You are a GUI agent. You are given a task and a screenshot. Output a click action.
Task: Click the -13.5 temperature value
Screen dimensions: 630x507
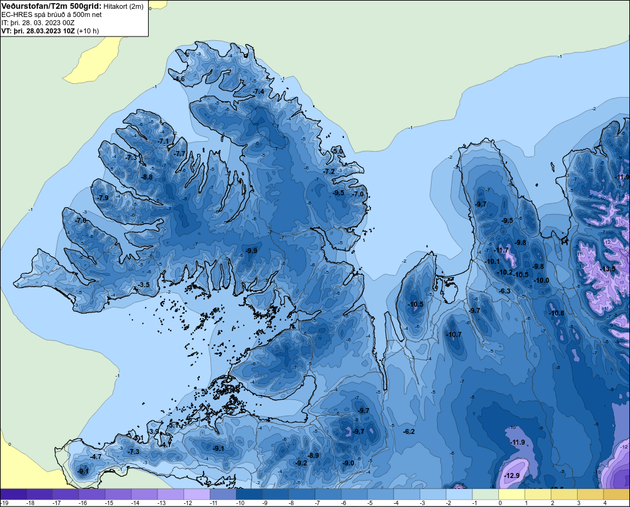coord(608,269)
